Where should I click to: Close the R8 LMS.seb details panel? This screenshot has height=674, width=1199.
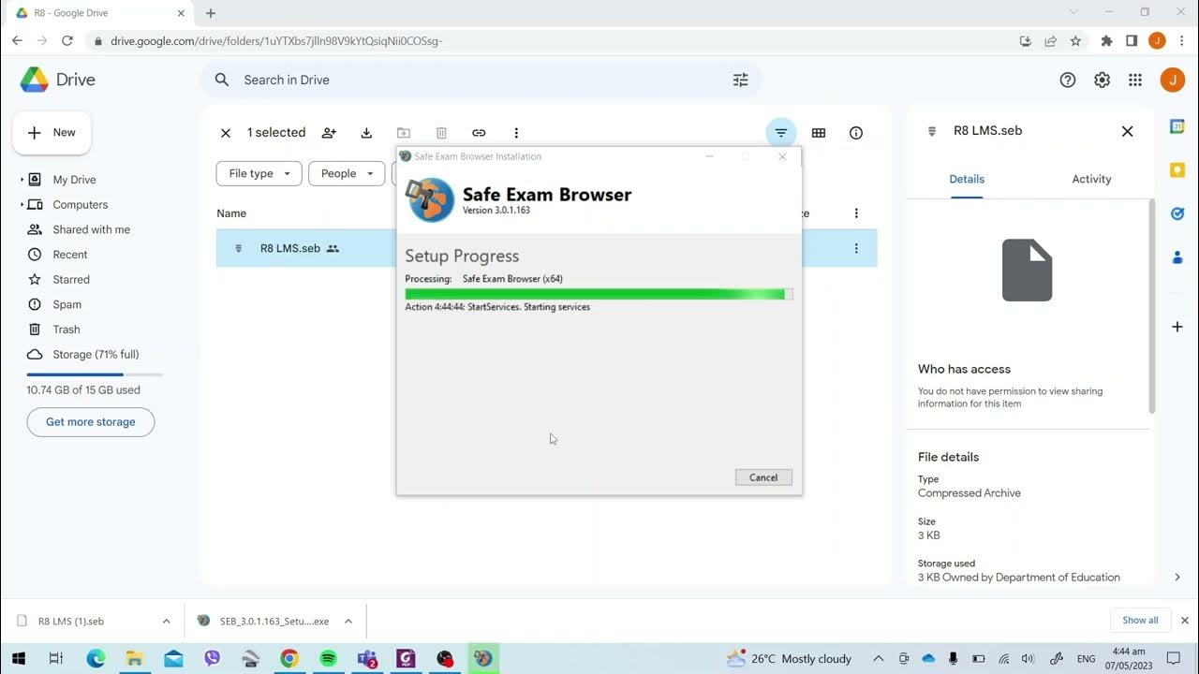1128,132
